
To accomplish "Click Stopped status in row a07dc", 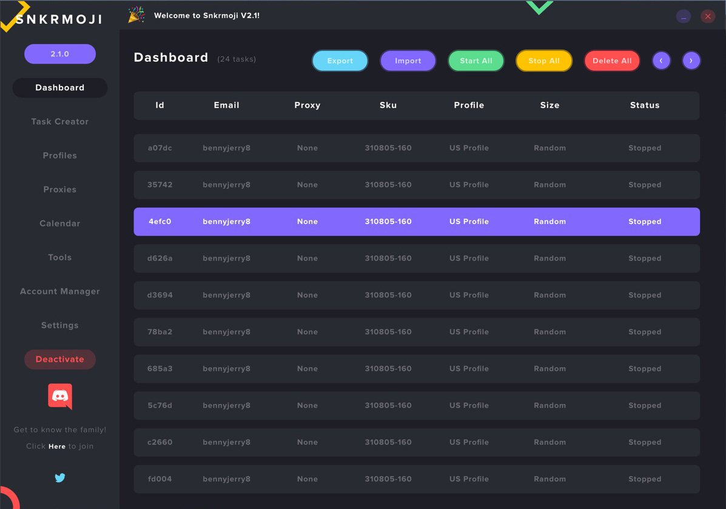I will [645, 148].
